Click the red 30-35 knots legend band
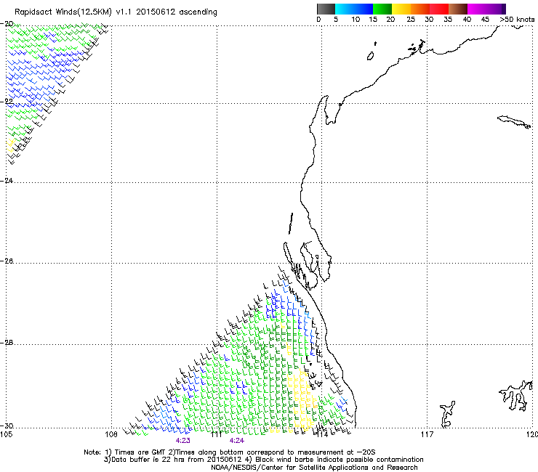 tap(439, 9)
